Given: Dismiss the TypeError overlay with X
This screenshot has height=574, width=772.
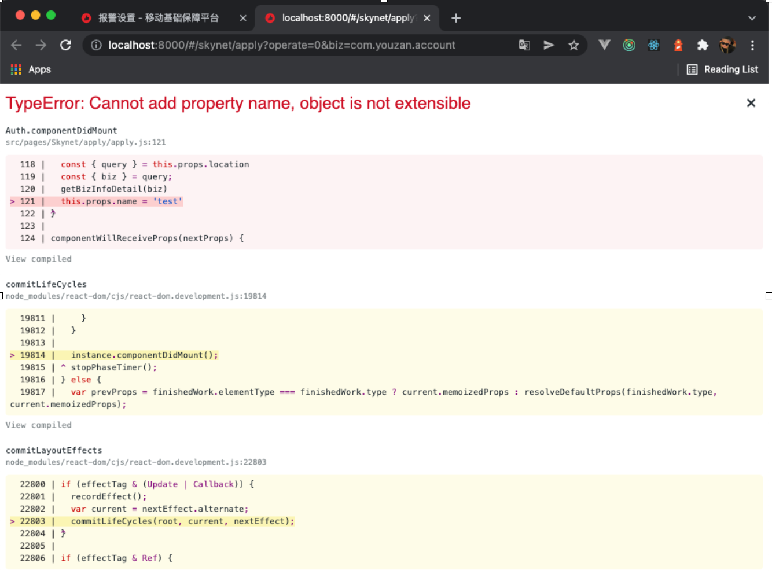Looking at the screenshot, I should point(751,103).
